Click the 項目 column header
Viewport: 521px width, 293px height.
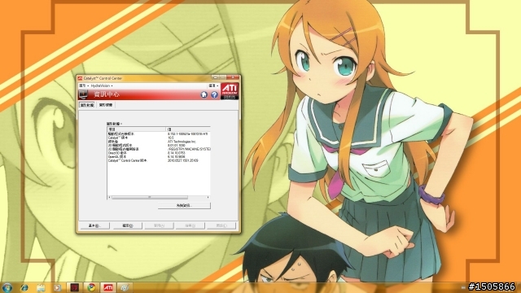(x=137, y=129)
